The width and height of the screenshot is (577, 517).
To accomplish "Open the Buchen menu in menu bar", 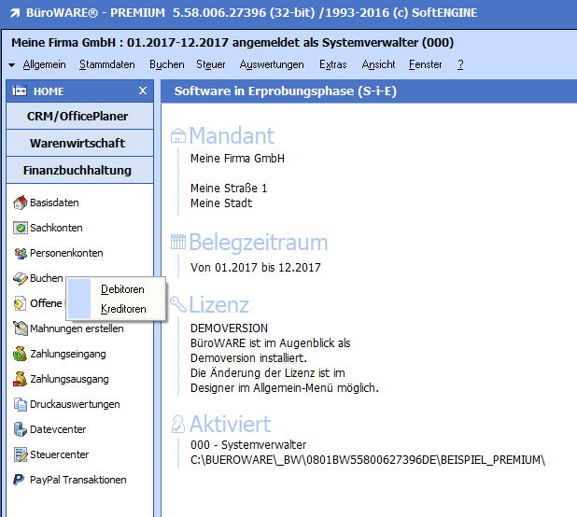I will click(167, 64).
